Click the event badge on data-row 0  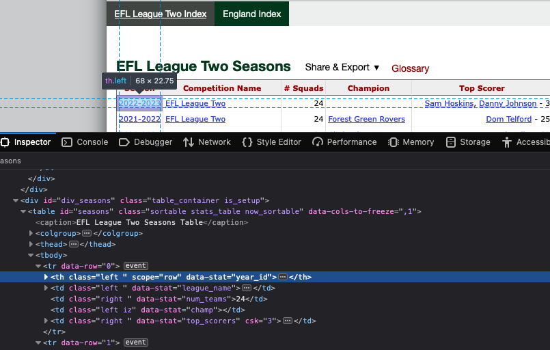point(136,266)
